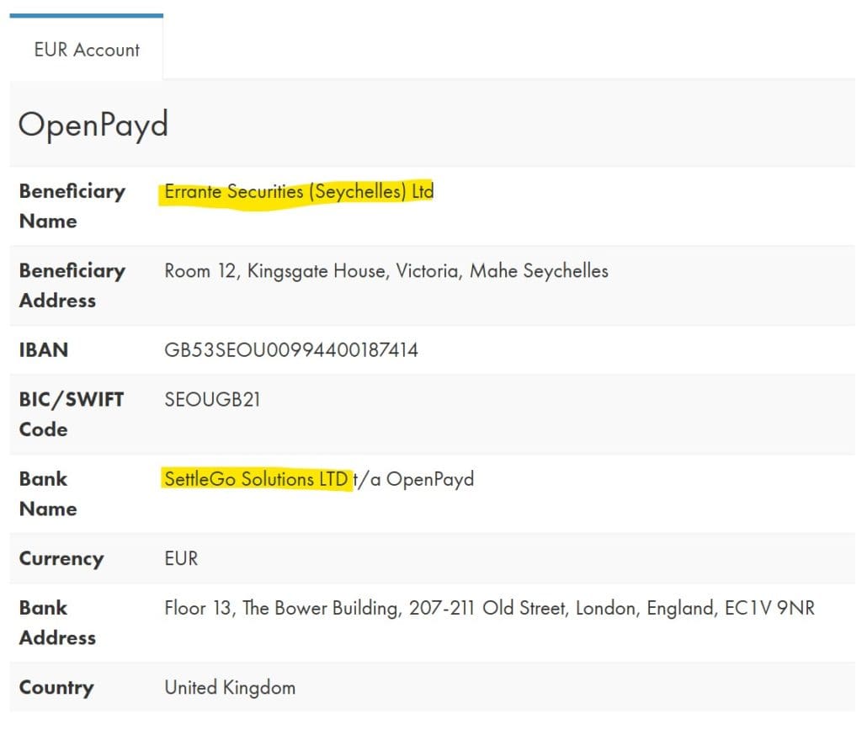Select the IBAN number GB53SEOU00994400187414

click(x=291, y=350)
